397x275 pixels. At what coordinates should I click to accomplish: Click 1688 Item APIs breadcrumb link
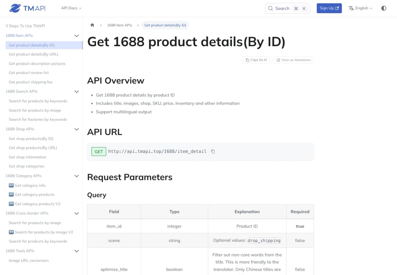(119, 25)
